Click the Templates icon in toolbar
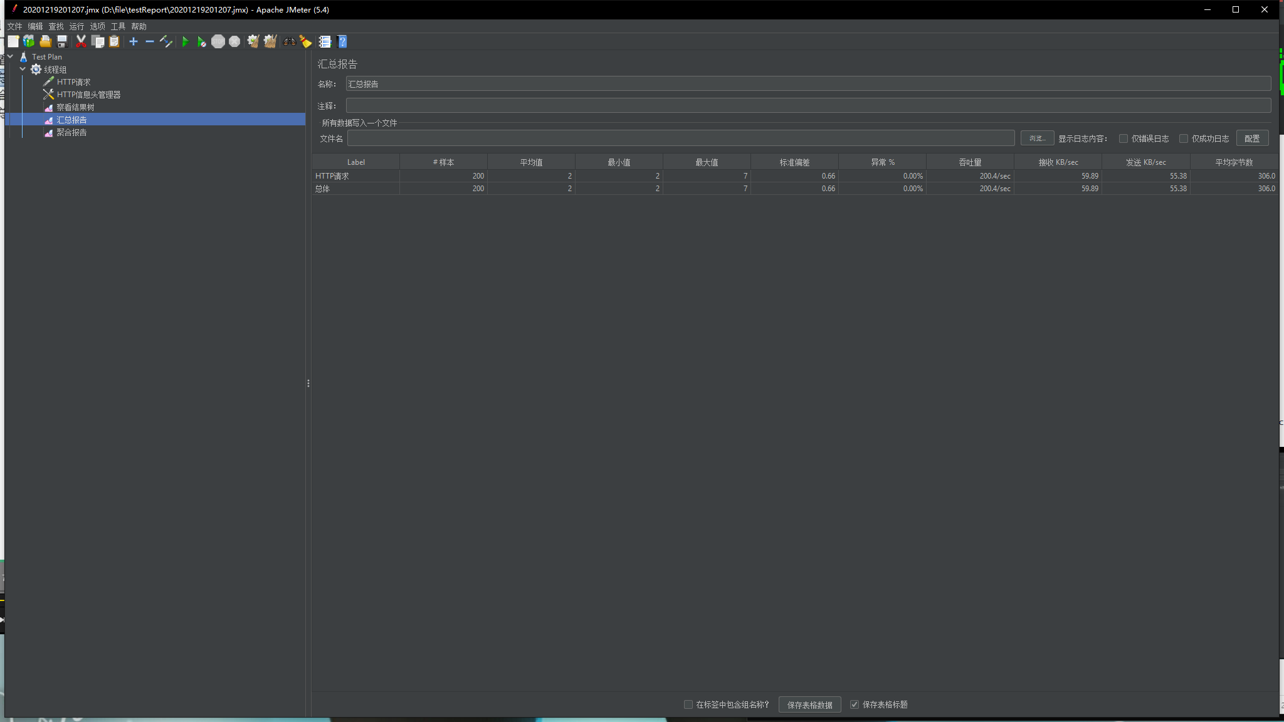This screenshot has width=1284, height=722. click(29, 41)
